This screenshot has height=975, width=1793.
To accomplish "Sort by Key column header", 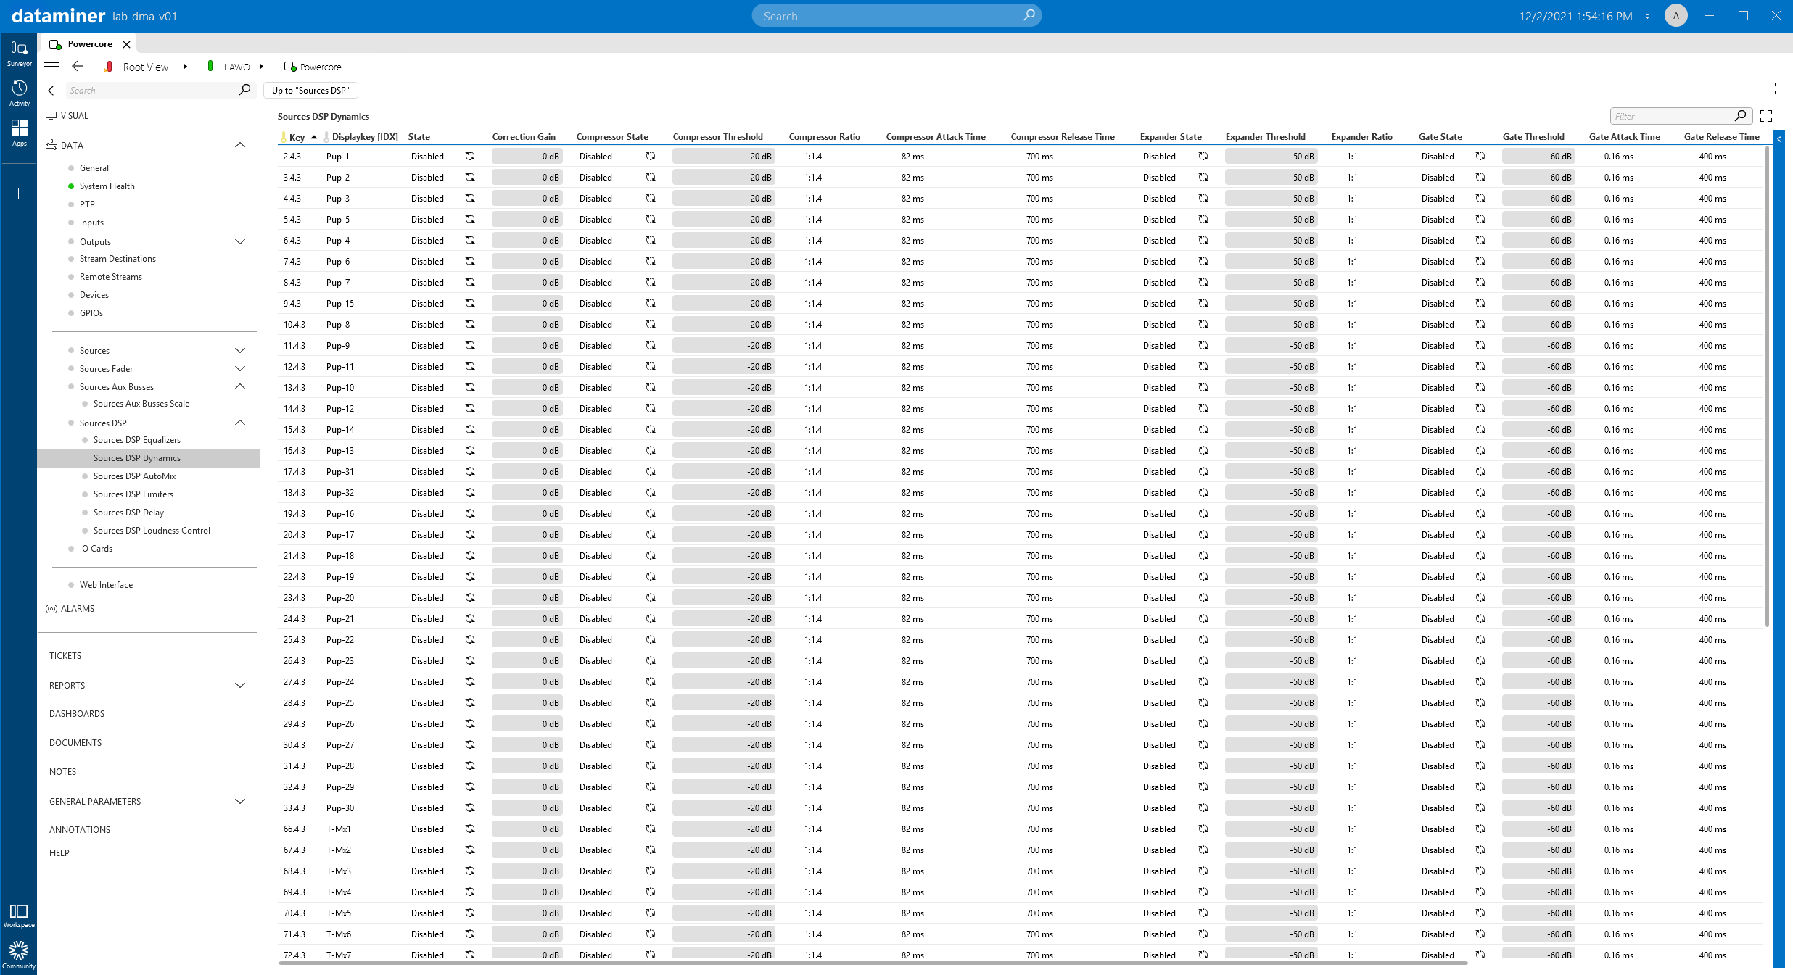I will tap(297, 136).
